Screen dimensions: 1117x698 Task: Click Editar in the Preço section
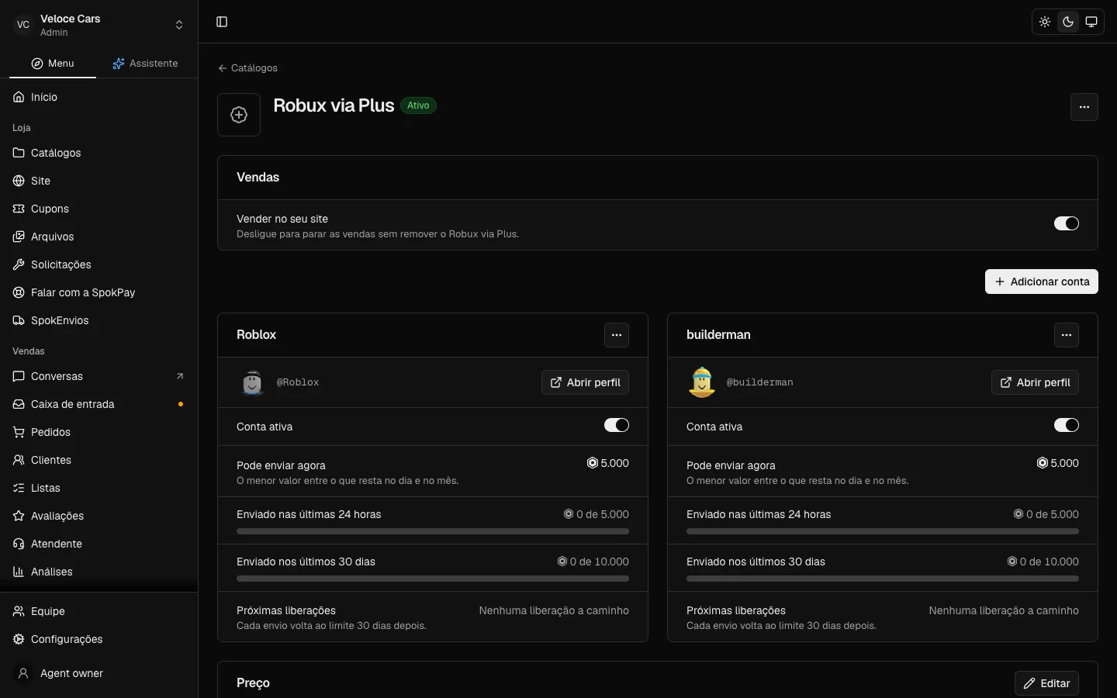1047,683
